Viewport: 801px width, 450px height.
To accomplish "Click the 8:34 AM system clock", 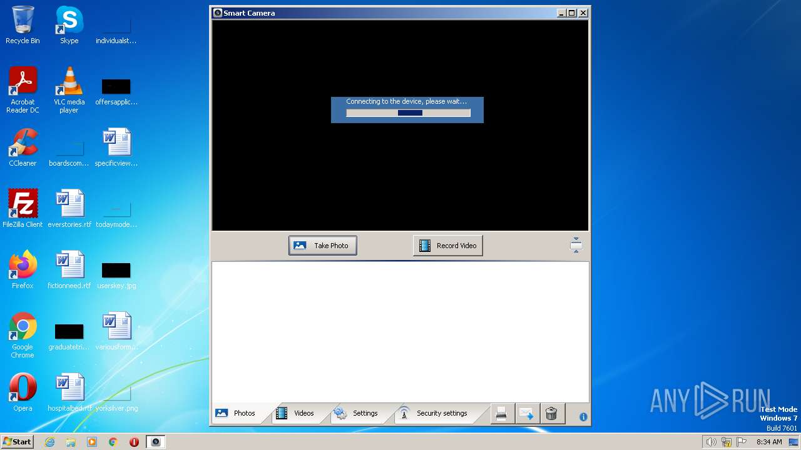I will pos(769,442).
